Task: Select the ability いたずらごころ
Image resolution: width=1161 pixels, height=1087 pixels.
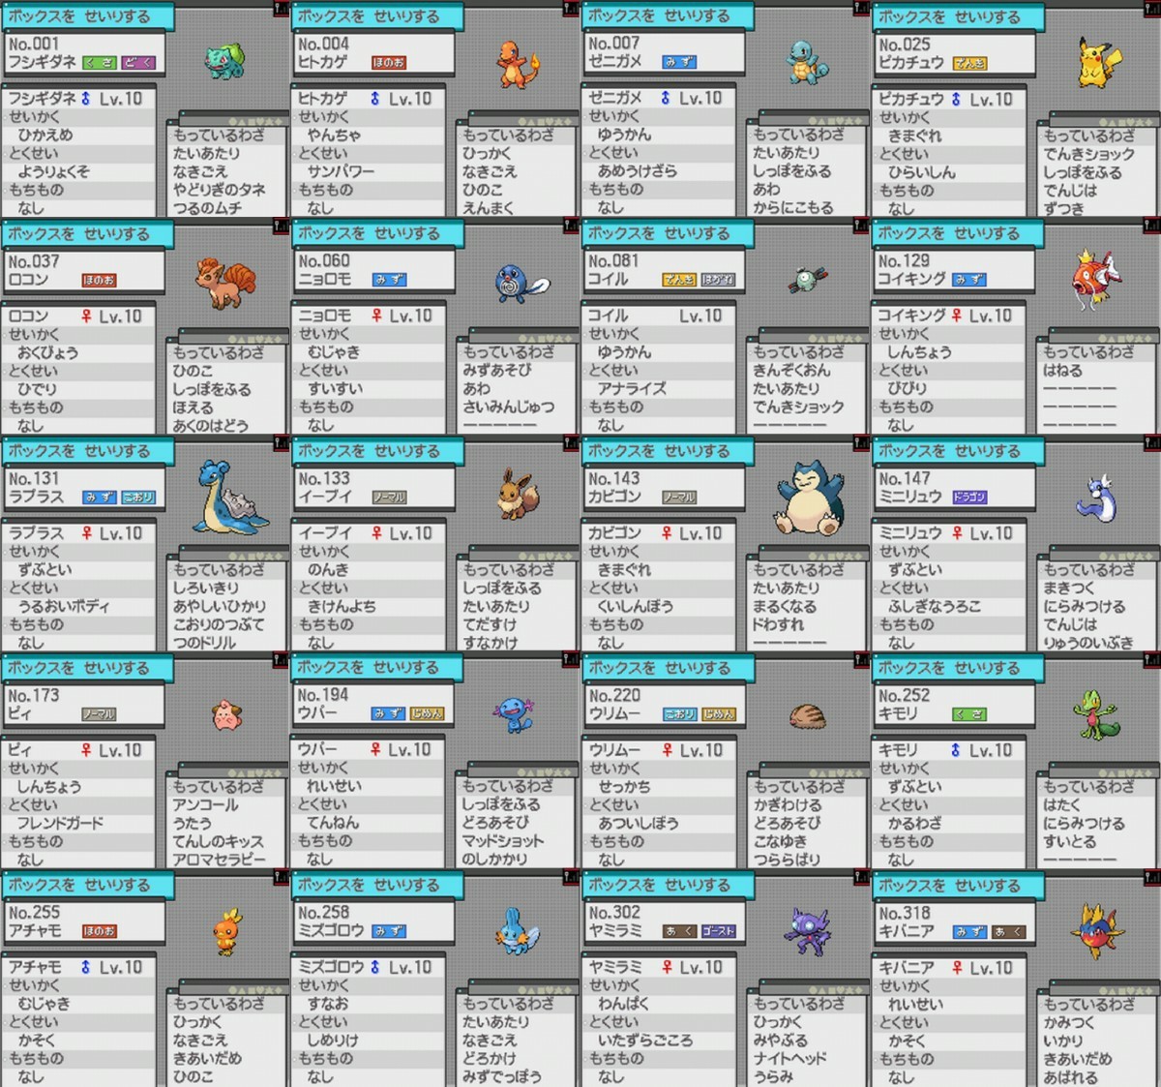Action: tap(645, 1040)
